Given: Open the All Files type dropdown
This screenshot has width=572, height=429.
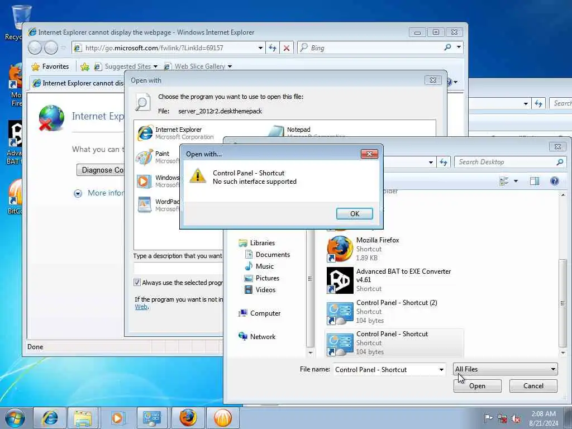Looking at the screenshot, I should [505, 369].
